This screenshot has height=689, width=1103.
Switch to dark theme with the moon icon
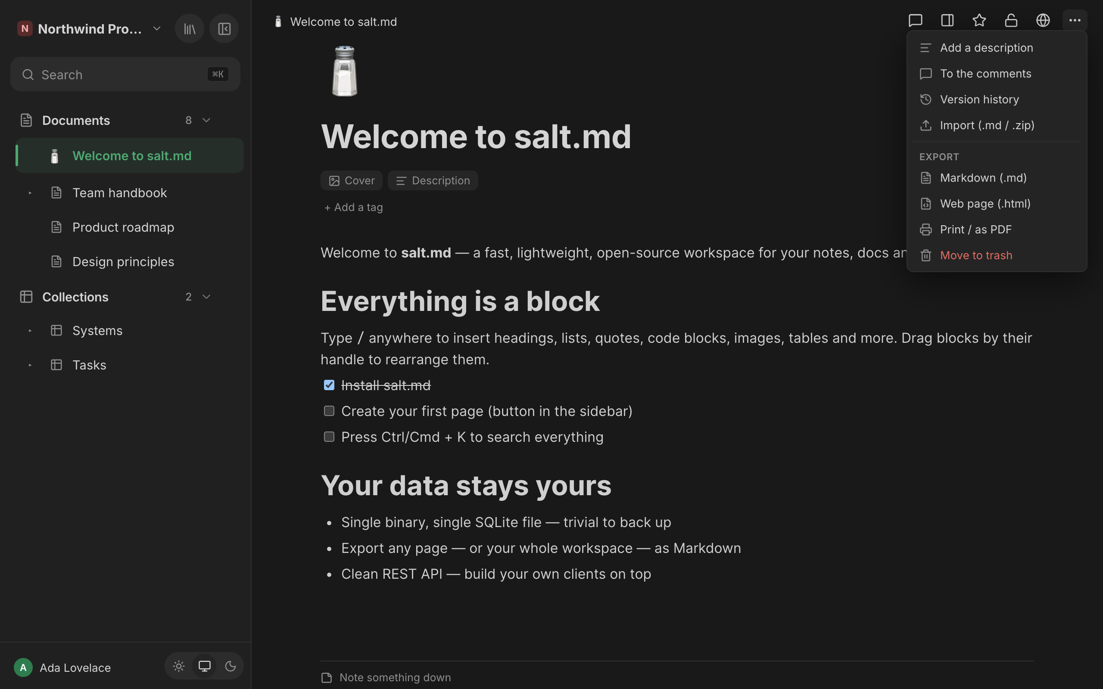coord(230,666)
